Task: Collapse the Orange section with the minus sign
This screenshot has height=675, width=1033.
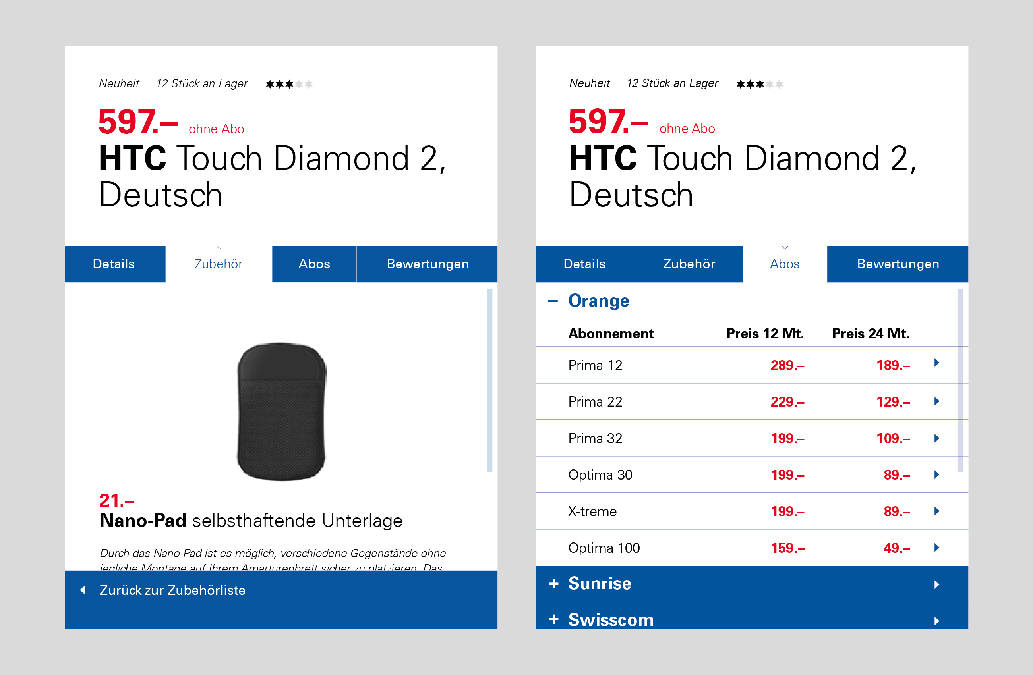Action: [553, 301]
